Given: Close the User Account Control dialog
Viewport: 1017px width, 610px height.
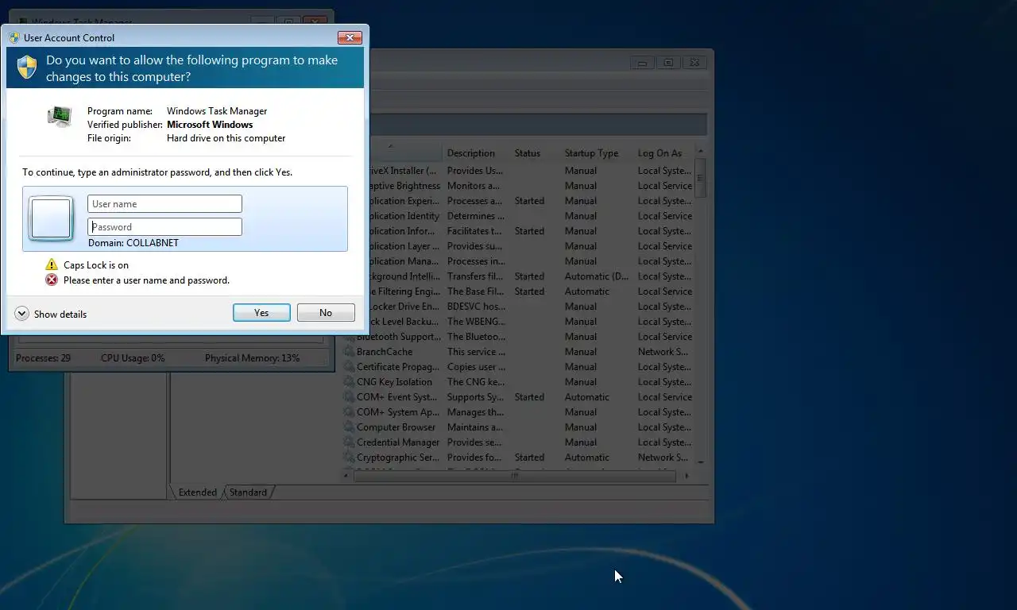Looking at the screenshot, I should (350, 37).
